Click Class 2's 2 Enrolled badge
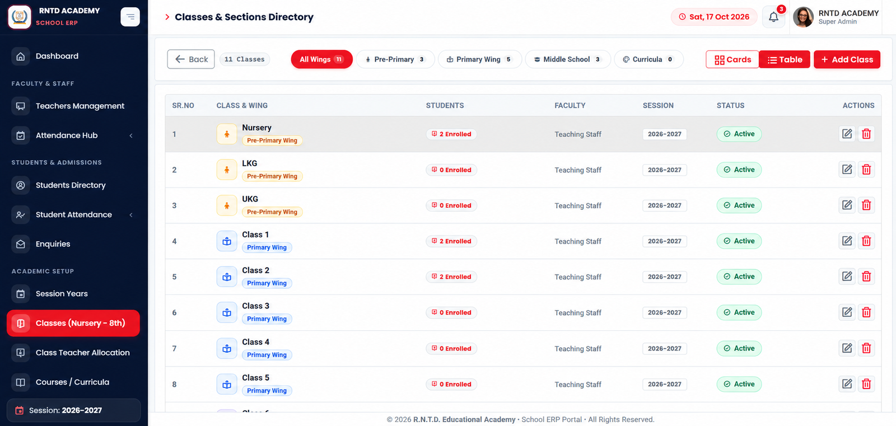 tap(451, 277)
